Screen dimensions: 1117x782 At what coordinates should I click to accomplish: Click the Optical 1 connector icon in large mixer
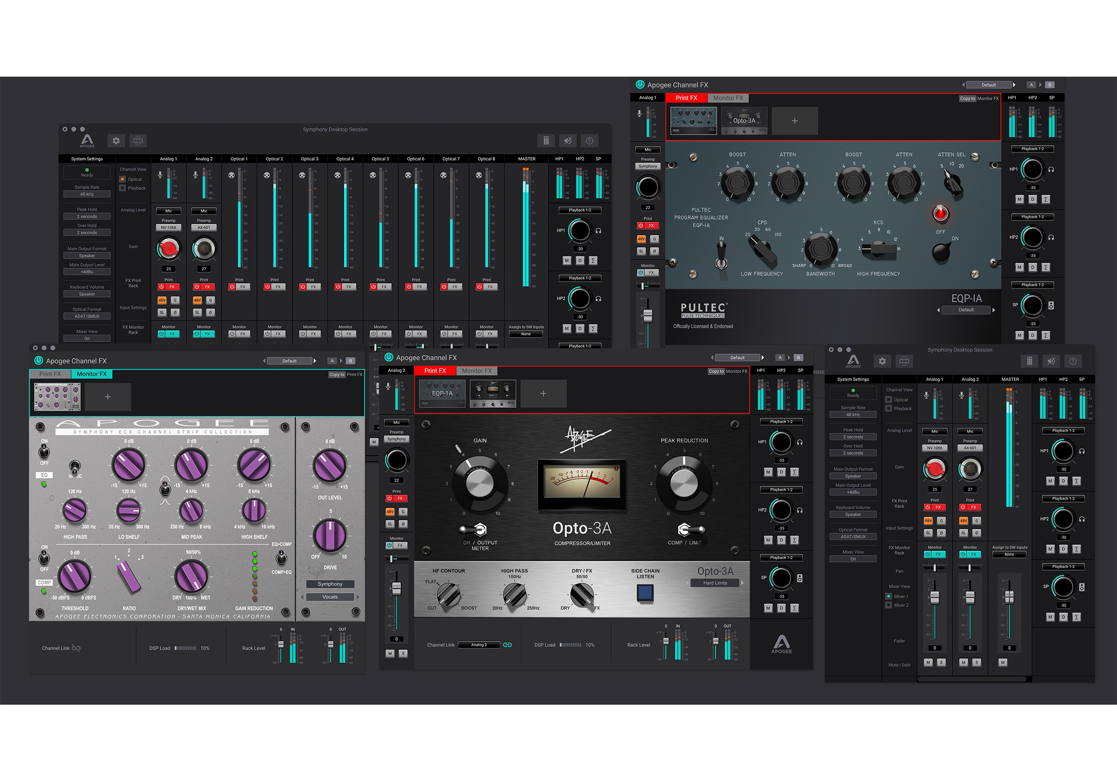pyautogui.click(x=232, y=175)
